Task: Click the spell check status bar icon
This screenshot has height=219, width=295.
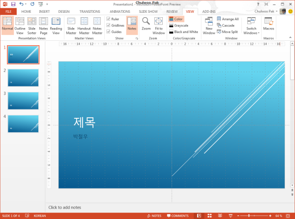Action: click(27, 216)
